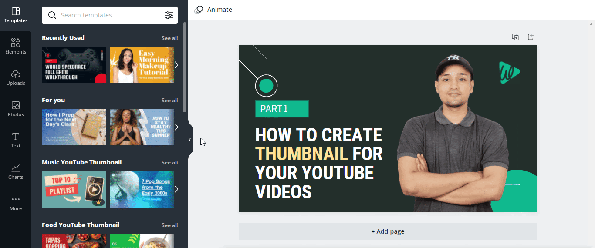Select Top 10 Playlist template

click(x=74, y=189)
